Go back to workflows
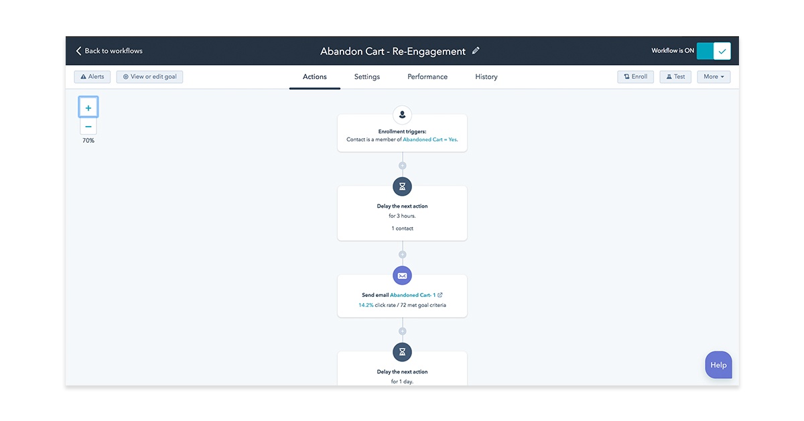This screenshot has height=421, width=804. pyautogui.click(x=109, y=51)
